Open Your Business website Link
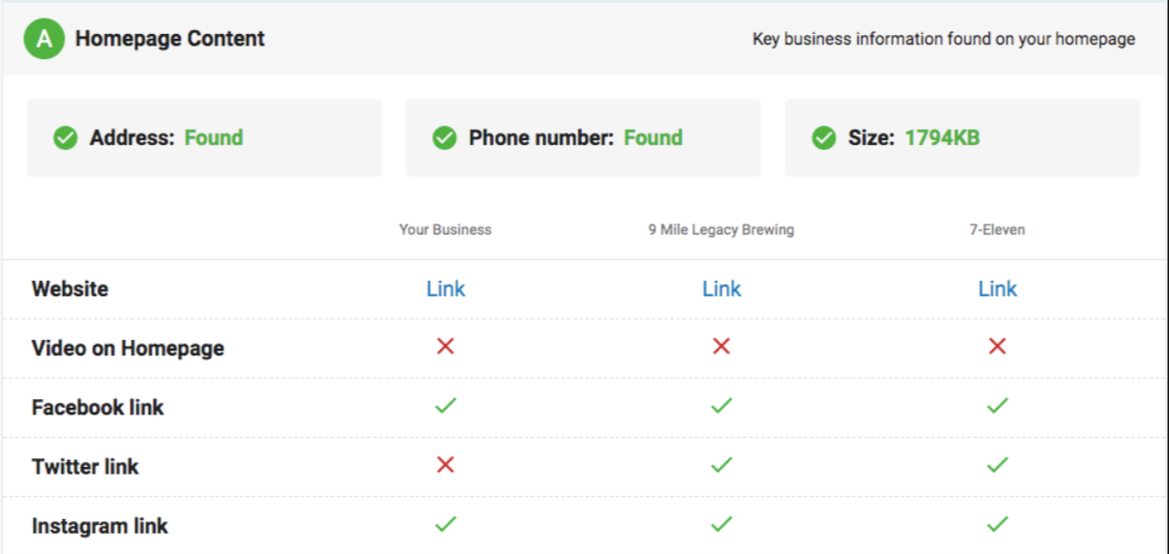The width and height of the screenshot is (1169, 554). pos(446,289)
